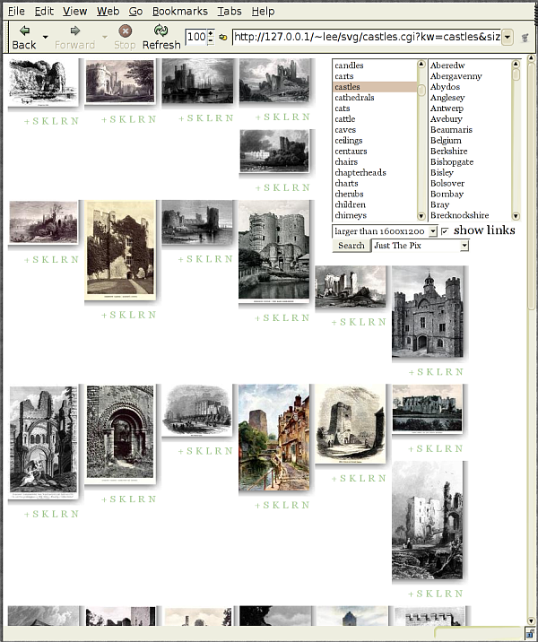Image resolution: width=538 pixels, height=642 pixels.
Task: Select cathedrals in the keyword list
Action: [354, 98]
